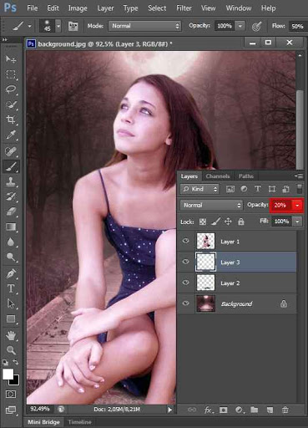The width and height of the screenshot is (308, 428).
Task: Select the Pen tool
Action: coord(11,273)
